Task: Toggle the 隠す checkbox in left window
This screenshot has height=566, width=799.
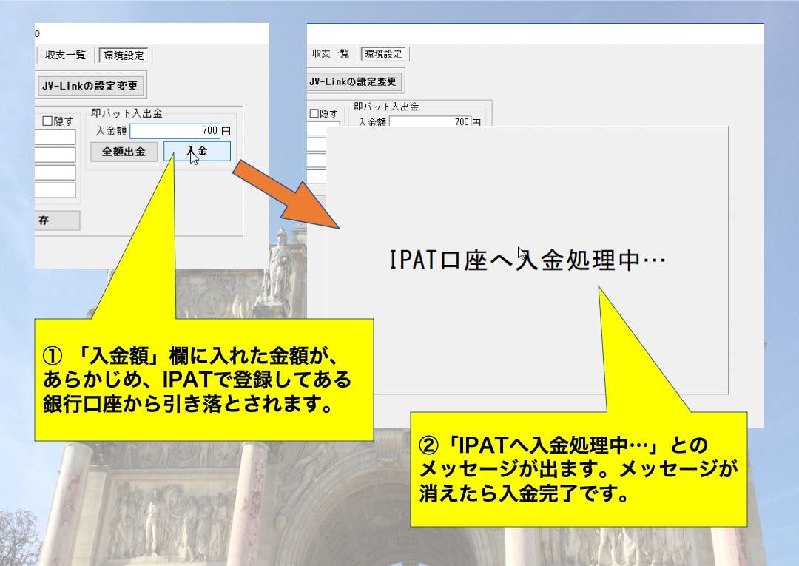Action: pyautogui.click(x=47, y=121)
